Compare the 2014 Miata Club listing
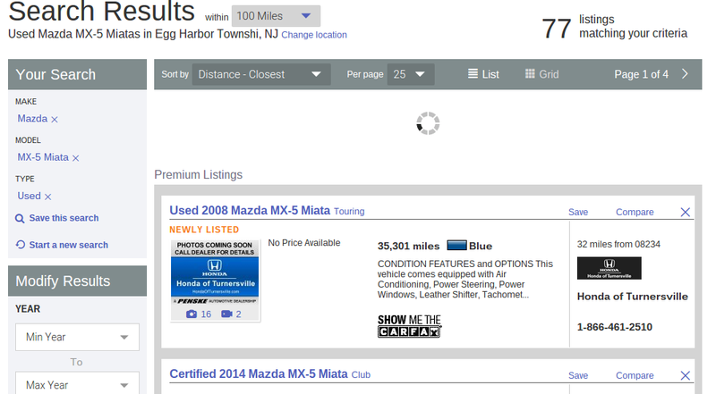This screenshot has width=716, height=394. (x=635, y=375)
